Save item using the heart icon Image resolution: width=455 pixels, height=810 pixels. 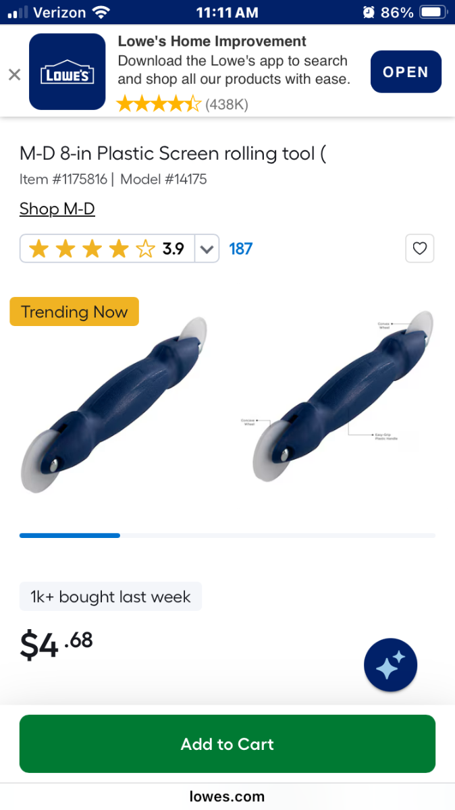click(x=420, y=248)
